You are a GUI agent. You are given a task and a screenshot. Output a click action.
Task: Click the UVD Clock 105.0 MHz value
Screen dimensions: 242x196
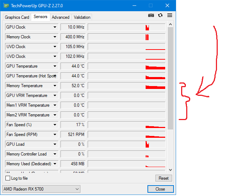pos(73,47)
